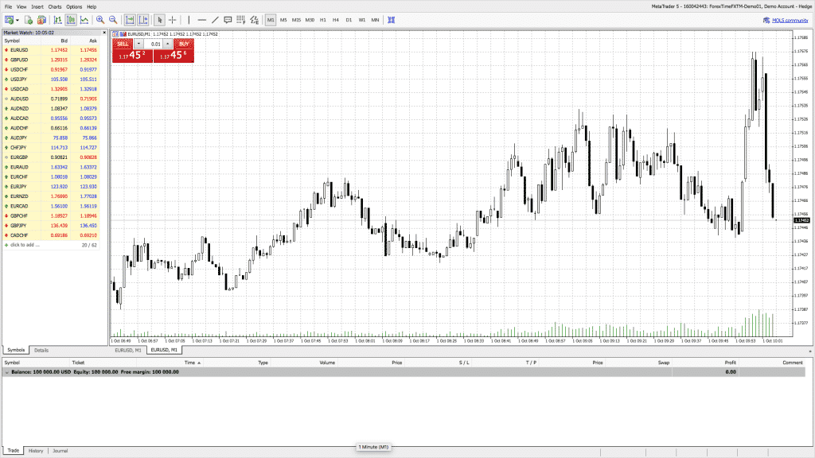Screen dimensions: 815x458
Task: Select the Horizontal Line drawing tool
Action: click(201, 19)
